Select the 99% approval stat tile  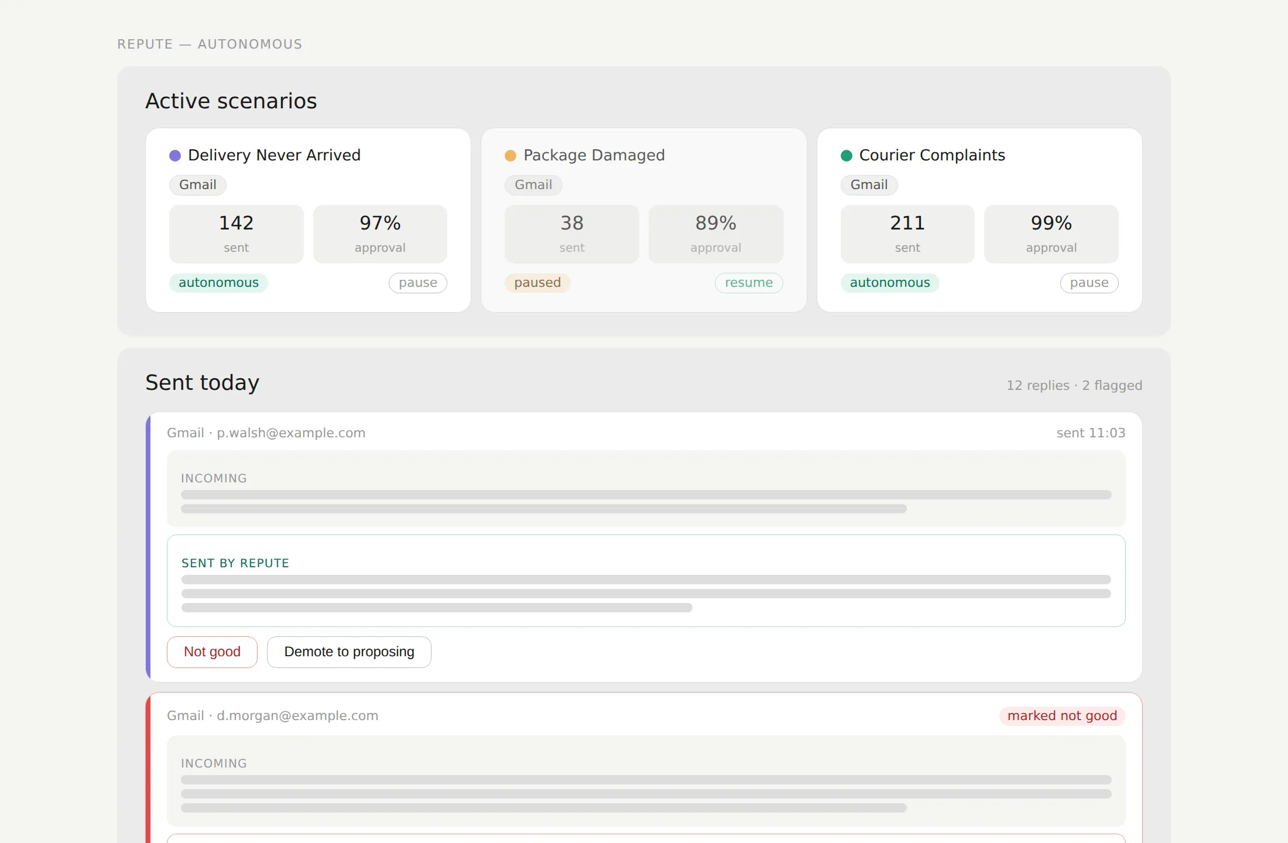(x=1051, y=234)
